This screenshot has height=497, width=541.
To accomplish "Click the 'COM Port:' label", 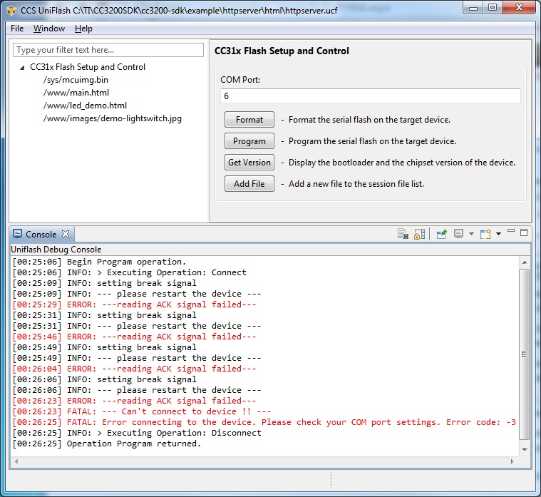I will click(x=240, y=80).
